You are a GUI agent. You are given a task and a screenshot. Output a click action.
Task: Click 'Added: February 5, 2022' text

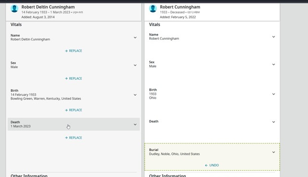coord(178,17)
